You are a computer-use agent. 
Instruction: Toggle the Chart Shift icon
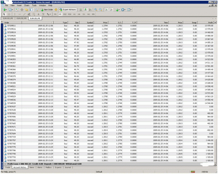[111, 10]
